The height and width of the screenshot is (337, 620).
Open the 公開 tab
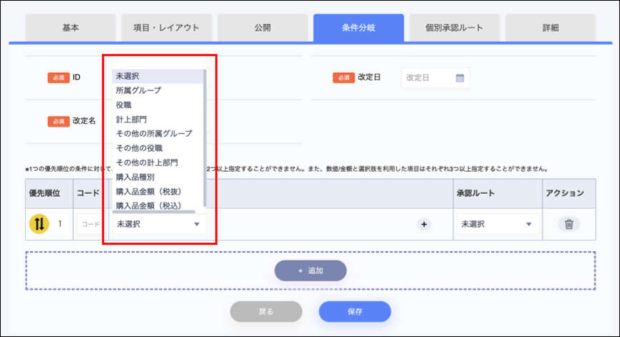coord(262,28)
